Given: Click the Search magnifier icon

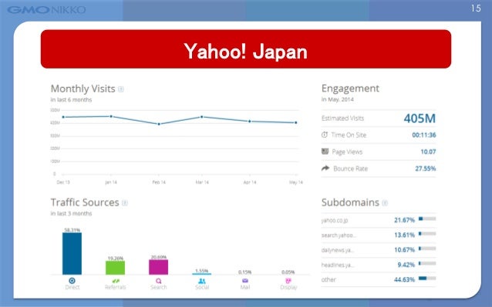Looking at the screenshot, I should [158, 281].
